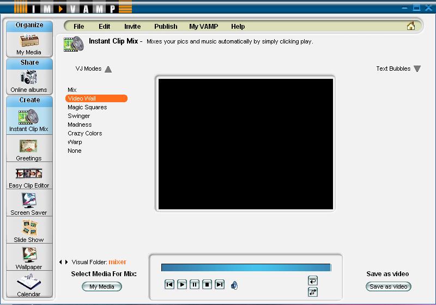Select Crazy Colors VJ mode
This screenshot has width=436, height=305.
[85, 133]
